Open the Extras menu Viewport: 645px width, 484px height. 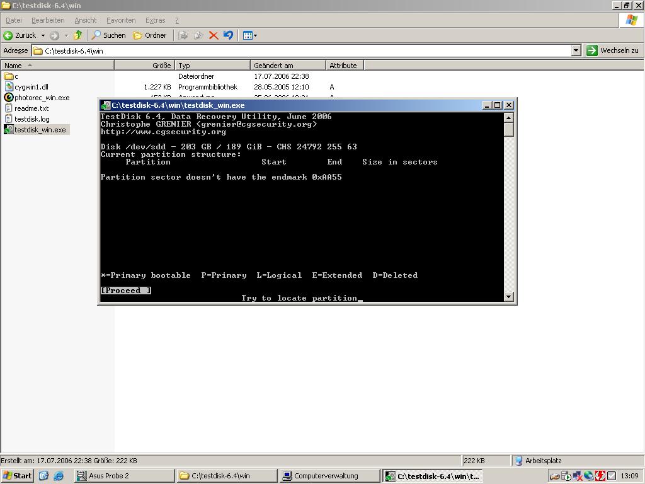pyautogui.click(x=155, y=20)
